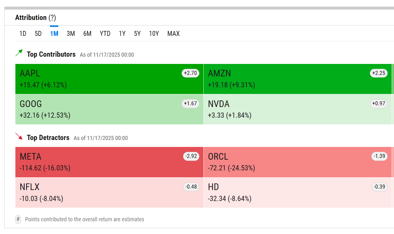Switch to the 1D time range tab
Screen dimensions: 394x234
[x=23, y=34]
